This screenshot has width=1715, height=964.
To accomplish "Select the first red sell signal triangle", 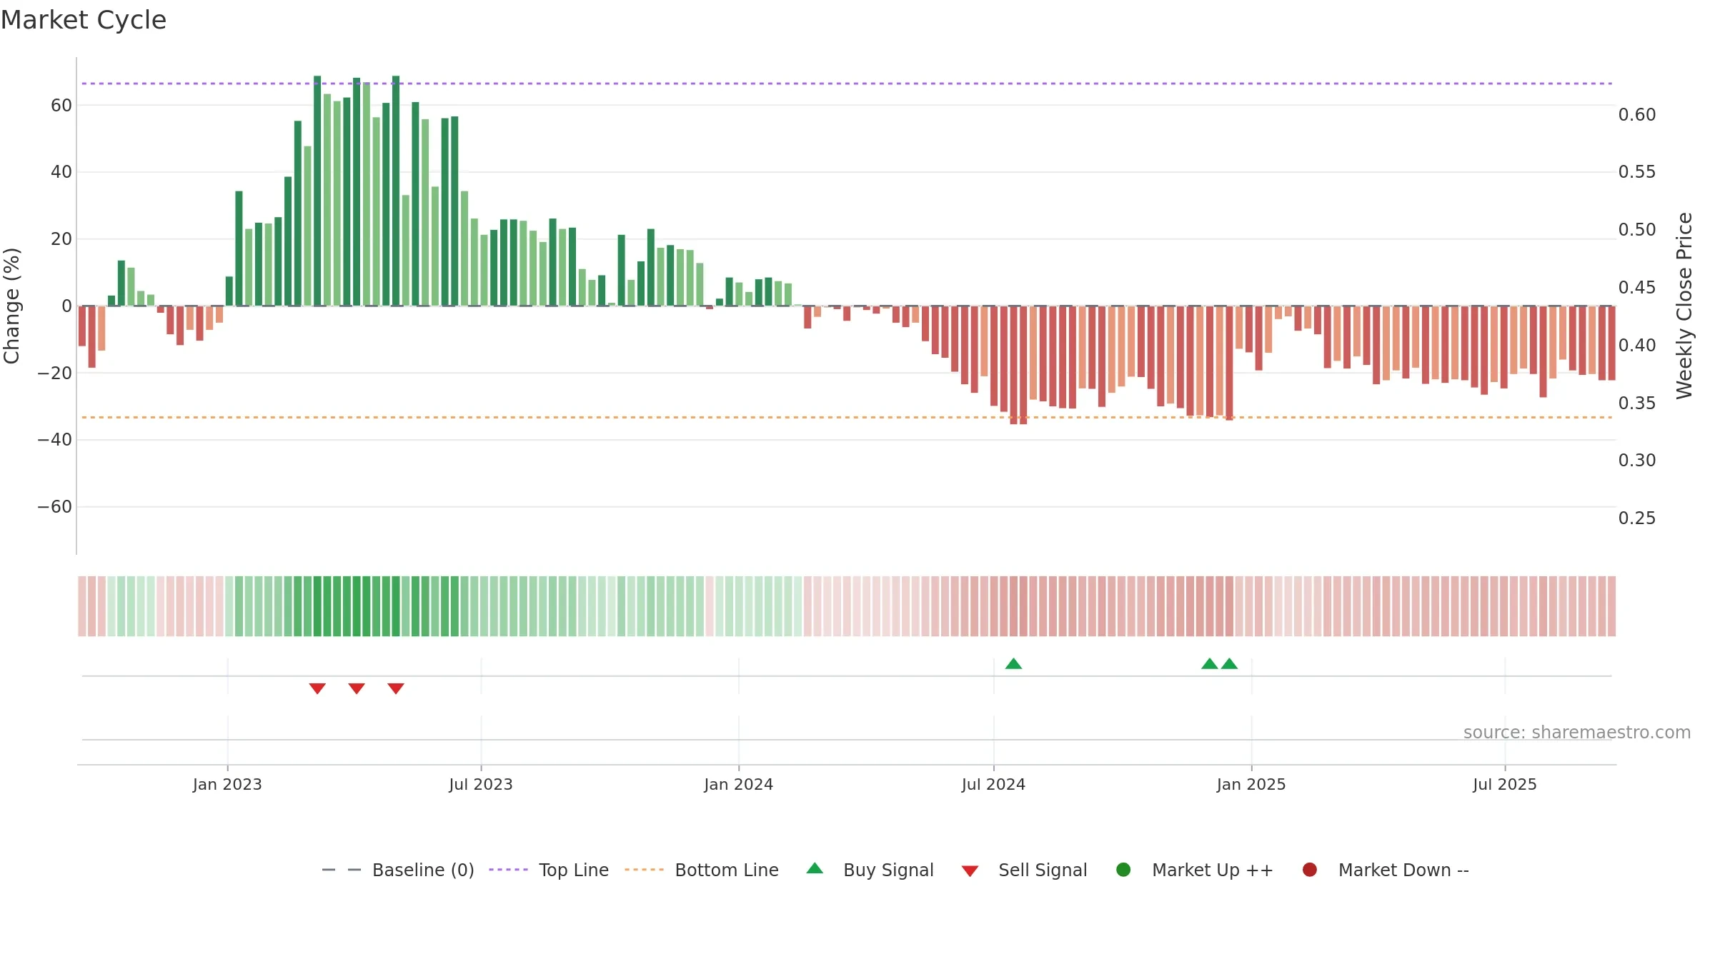I will click(x=317, y=688).
